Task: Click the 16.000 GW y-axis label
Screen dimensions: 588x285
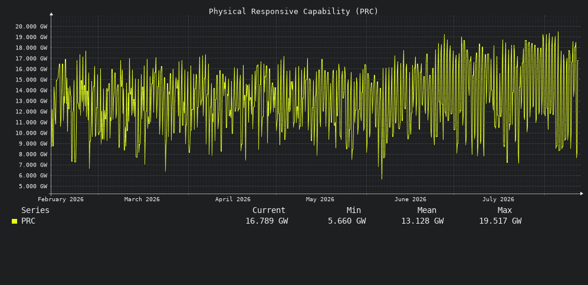Action: [31, 69]
